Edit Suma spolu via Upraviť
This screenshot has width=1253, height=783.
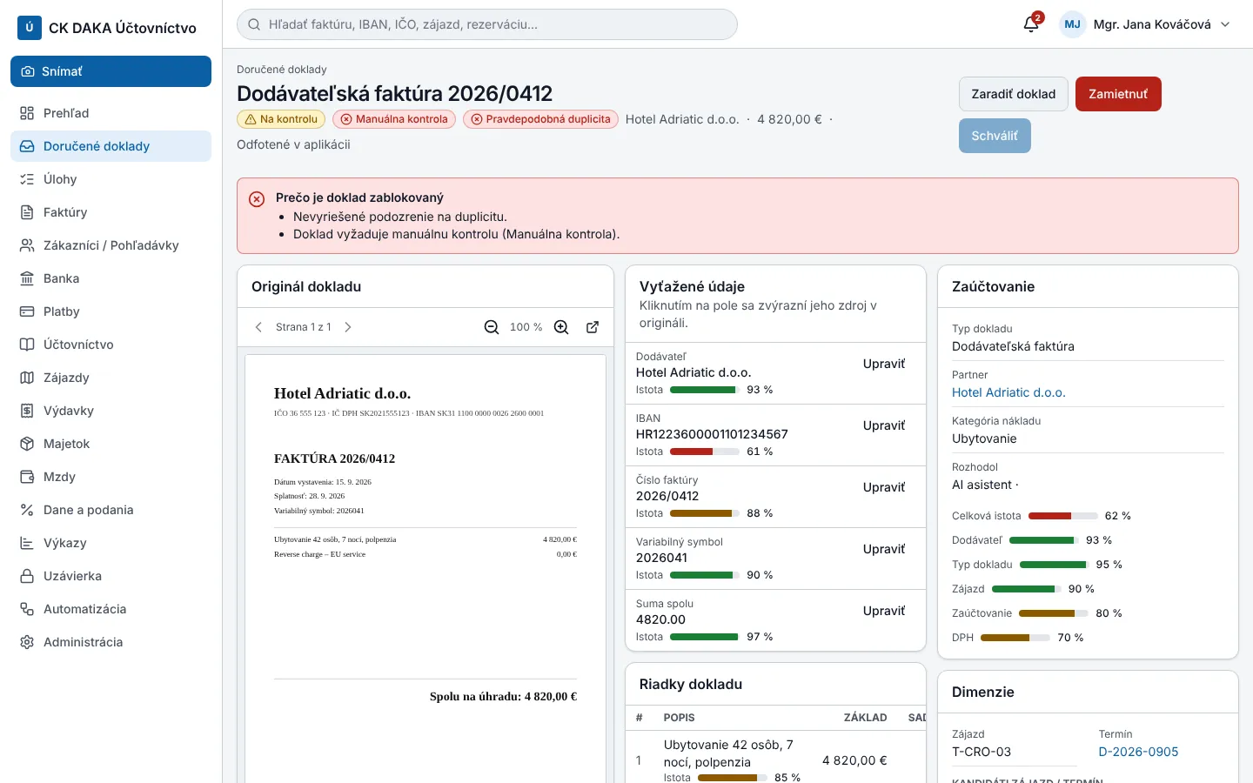884,611
